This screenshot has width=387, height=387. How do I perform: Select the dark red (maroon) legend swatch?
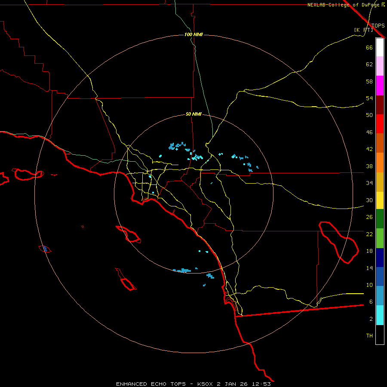coord(380,105)
